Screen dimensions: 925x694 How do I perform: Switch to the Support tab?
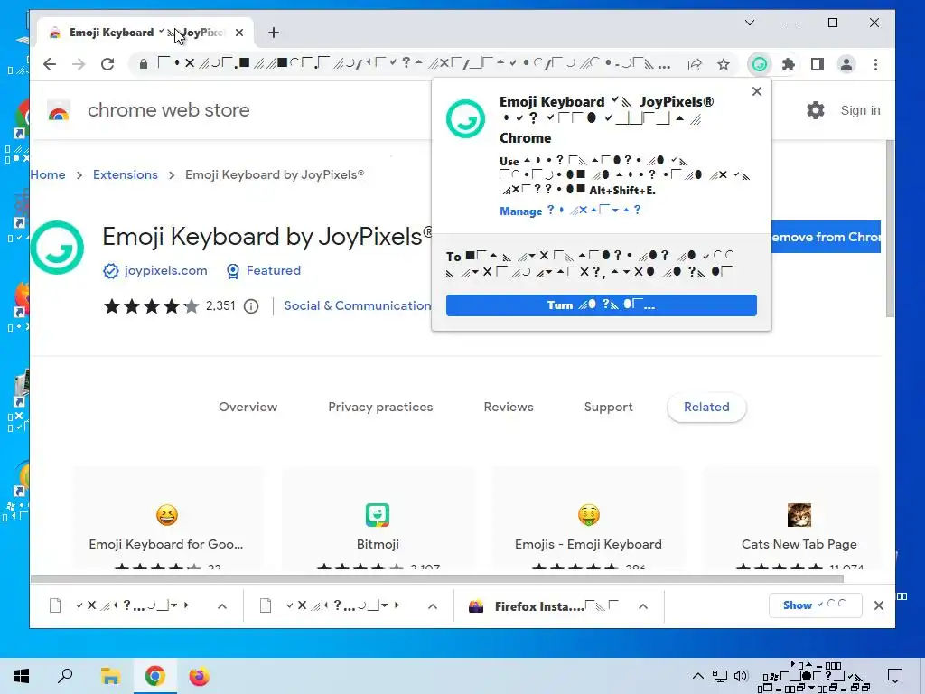coord(608,407)
